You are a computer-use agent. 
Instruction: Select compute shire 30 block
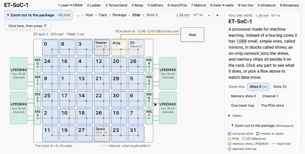[x=119, y=99]
